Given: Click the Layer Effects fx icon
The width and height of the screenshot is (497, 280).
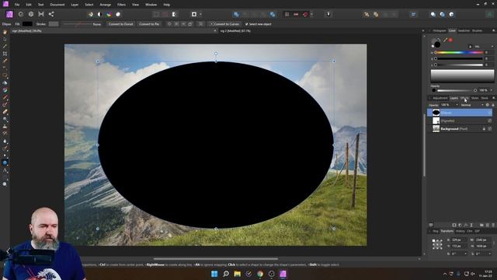Looking at the screenshot, I should 466,225.
